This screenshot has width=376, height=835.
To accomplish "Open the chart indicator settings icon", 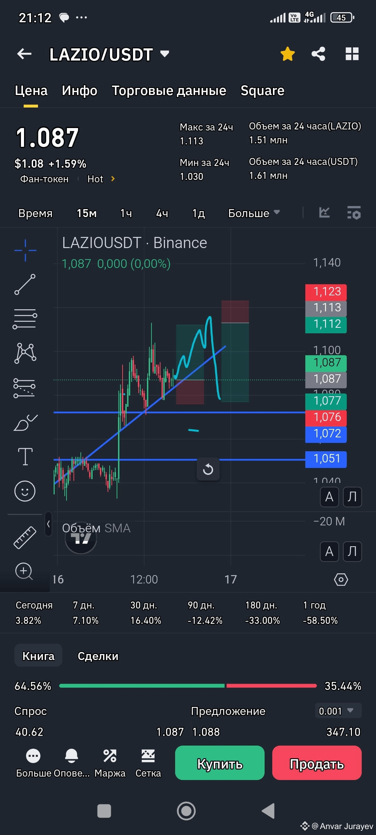I will 354,213.
